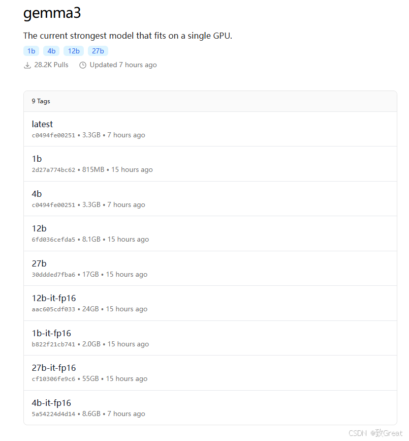The width and height of the screenshot is (409, 441).
Task: Select the 1b size badge
Action: pos(31,51)
